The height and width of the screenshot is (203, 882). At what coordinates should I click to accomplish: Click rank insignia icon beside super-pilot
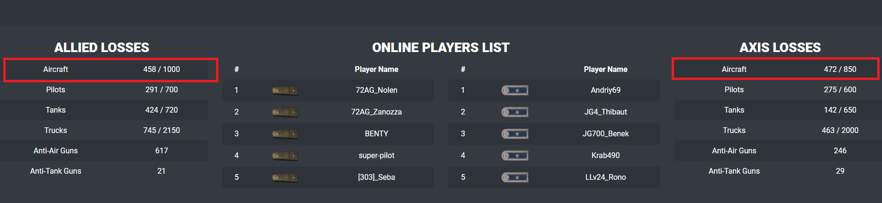pos(285,156)
